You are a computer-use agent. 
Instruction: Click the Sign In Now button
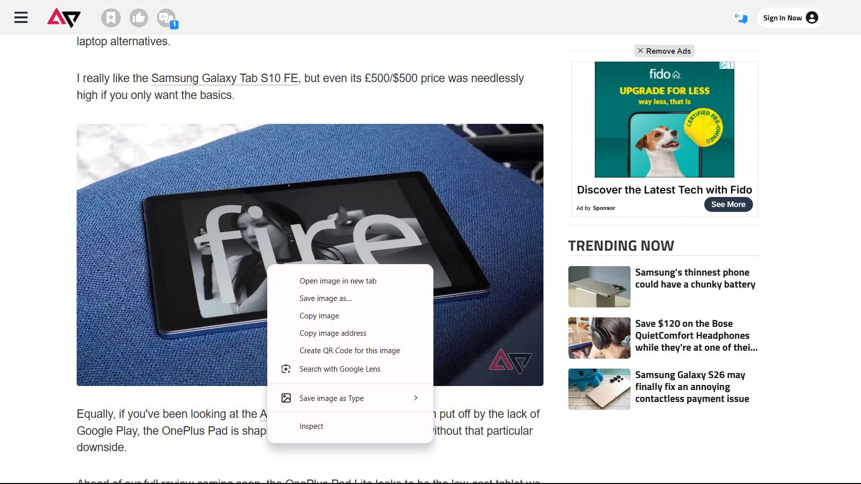point(783,17)
